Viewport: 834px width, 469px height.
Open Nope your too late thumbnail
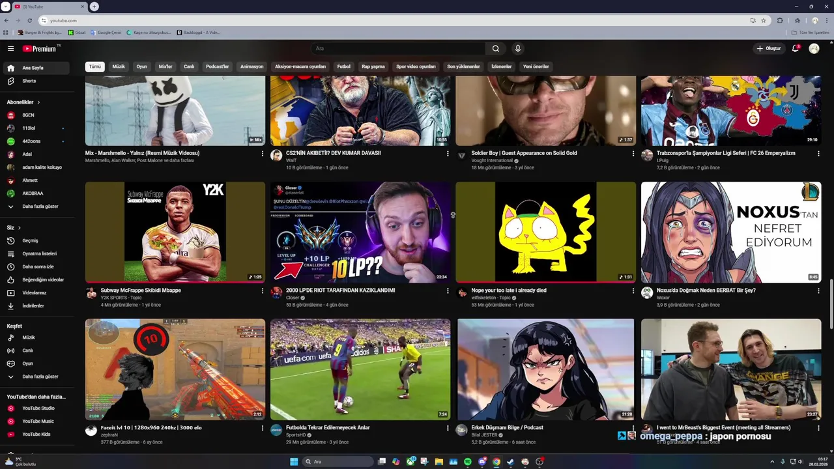[x=545, y=232]
